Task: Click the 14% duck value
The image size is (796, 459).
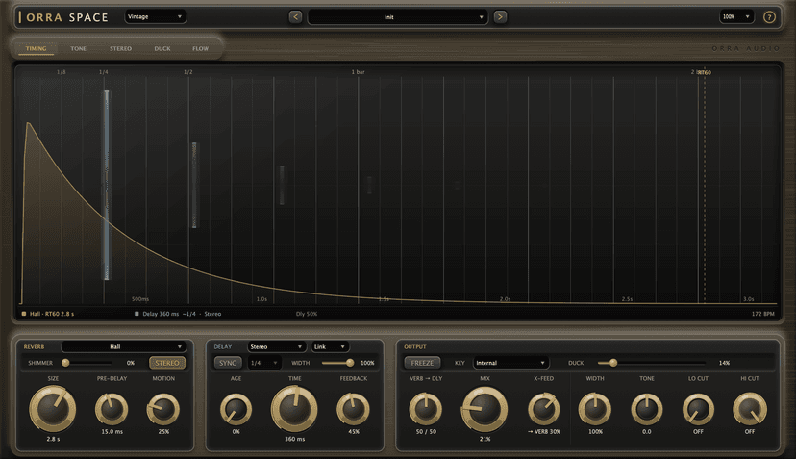Action: tap(725, 363)
